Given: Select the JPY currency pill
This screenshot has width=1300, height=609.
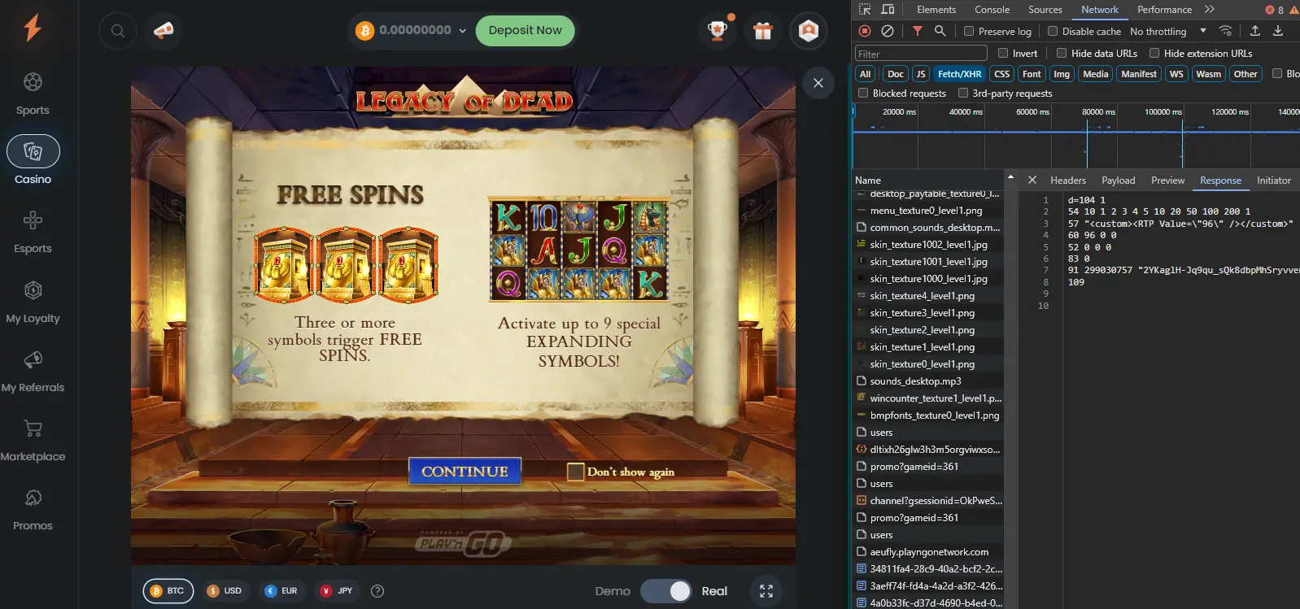Looking at the screenshot, I should (x=337, y=591).
